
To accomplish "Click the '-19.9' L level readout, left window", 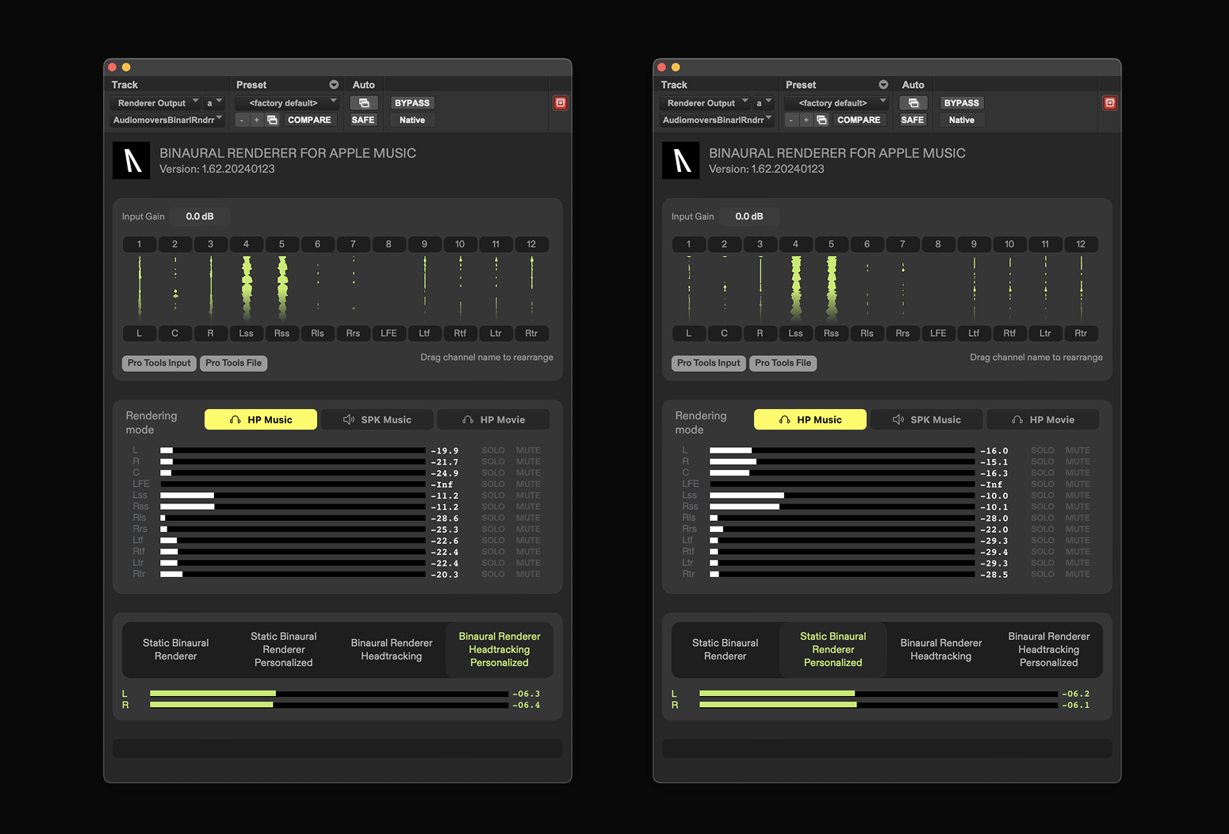I will click(x=445, y=450).
